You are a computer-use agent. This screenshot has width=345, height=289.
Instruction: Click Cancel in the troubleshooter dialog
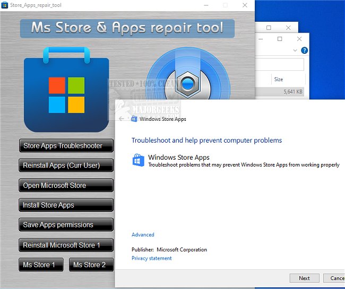click(x=334, y=278)
